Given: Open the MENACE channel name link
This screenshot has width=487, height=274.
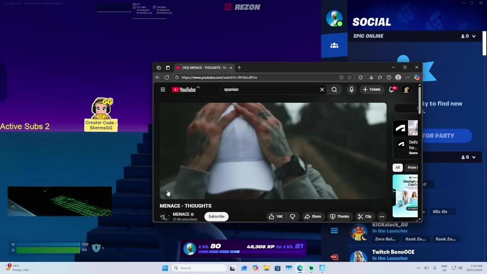Looking at the screenshot, I should tap(181, 214).
